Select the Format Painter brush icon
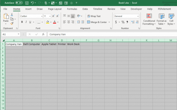 click(12, 23)
